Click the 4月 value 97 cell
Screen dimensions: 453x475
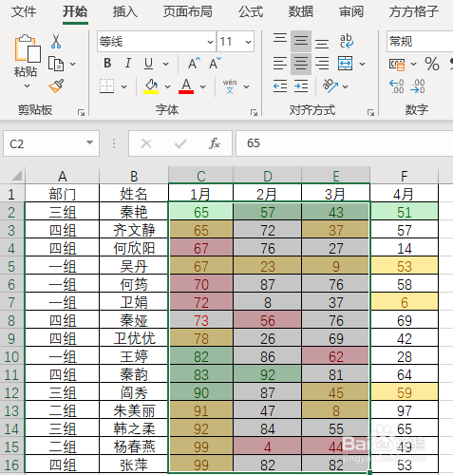405,410
